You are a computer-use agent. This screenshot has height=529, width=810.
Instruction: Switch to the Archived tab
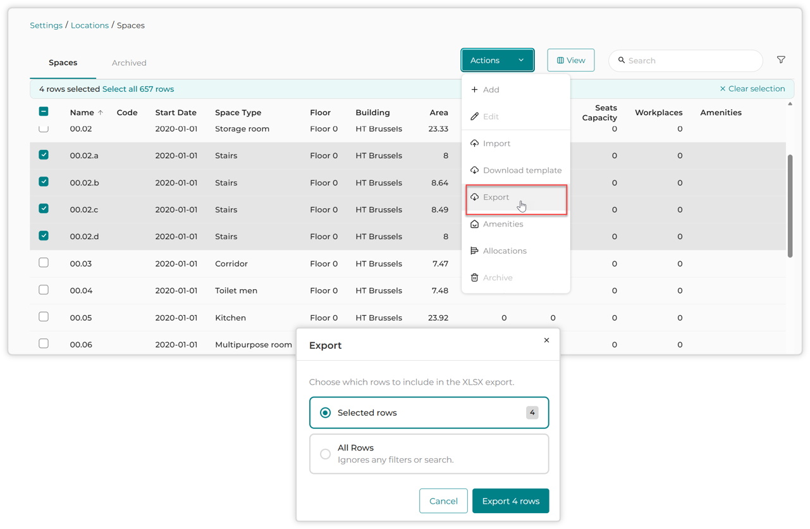tap(129, 63)
